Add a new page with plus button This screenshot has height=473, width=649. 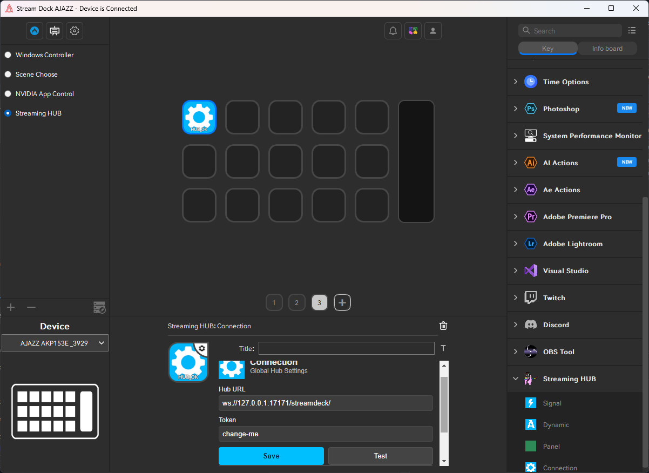pyautogui.click(x=342, y=302)
